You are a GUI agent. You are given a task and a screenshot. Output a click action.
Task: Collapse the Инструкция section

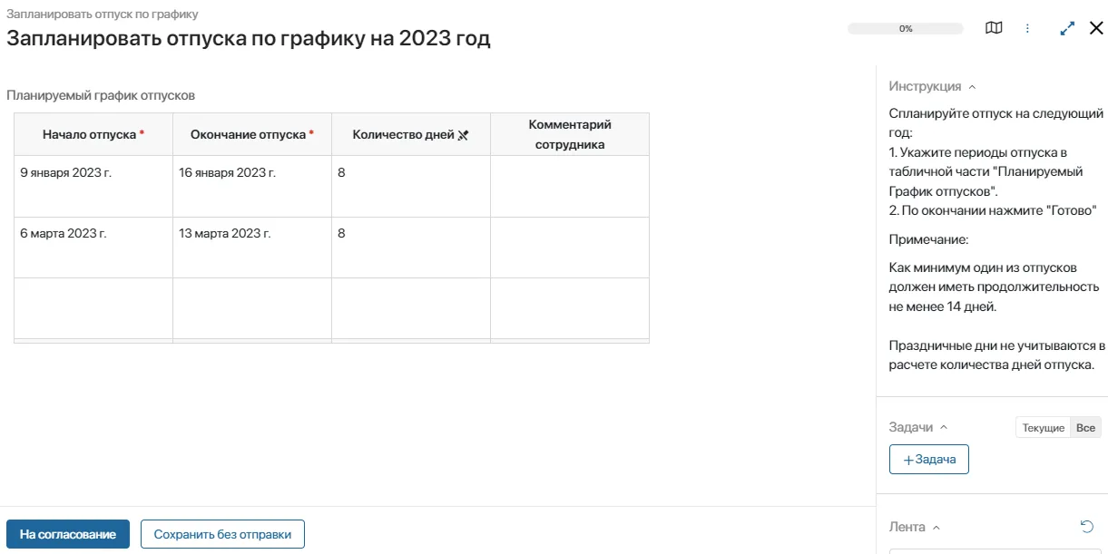click(973, 86)
